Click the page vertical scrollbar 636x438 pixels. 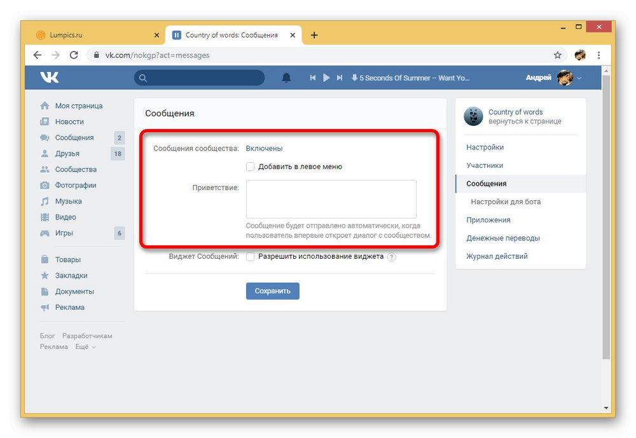pyautogui.click(x=606, y=217)
